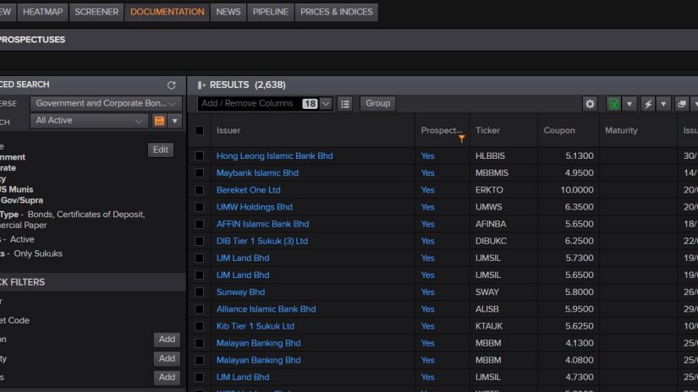Open UMW Holdings Bhd issuer link
The width and height of the screenshot is (698, 392).
[254, 207]
